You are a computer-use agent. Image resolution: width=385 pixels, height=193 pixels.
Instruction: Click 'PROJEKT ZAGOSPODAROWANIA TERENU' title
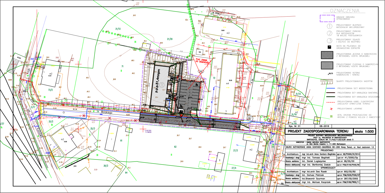318,132
